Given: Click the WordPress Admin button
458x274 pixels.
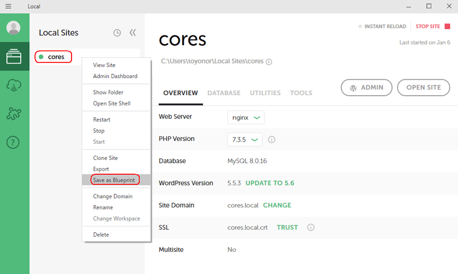Looking at the screenshot, I should (x=366, y=88).
